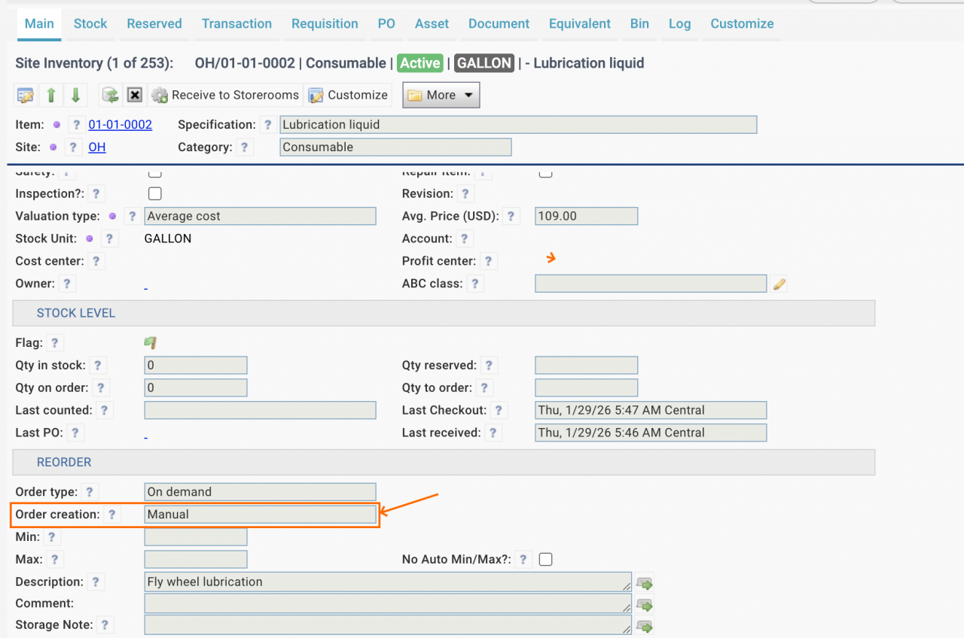
Task: Switch to the Stock tab
Action: click(90, 24)
